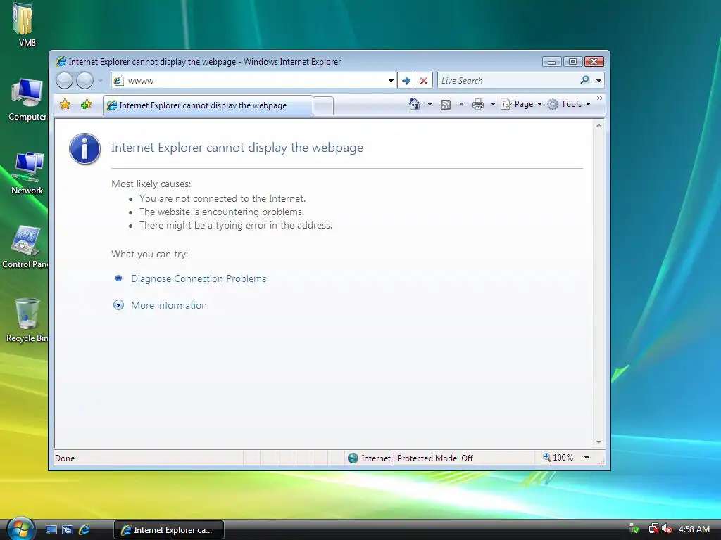Select the Computer desktop icon

(27, 99)
